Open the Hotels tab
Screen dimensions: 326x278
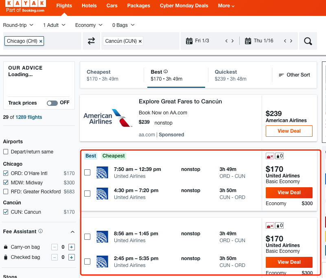click(x=89, y=6)
